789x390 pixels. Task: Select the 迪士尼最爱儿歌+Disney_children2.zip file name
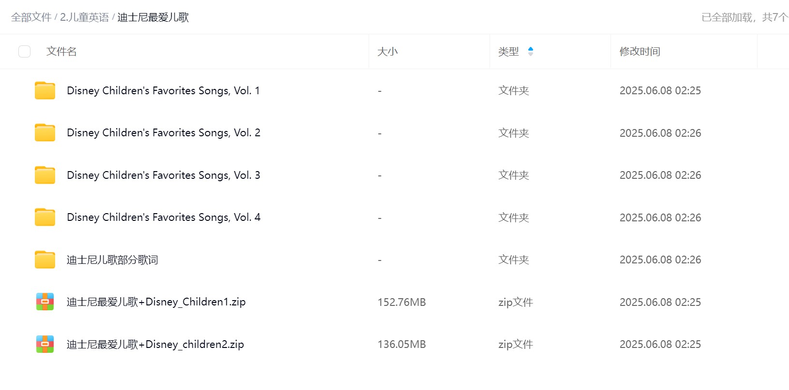coord(155,344)
